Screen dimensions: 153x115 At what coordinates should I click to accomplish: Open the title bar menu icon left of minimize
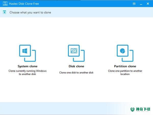tap(134, 4)
